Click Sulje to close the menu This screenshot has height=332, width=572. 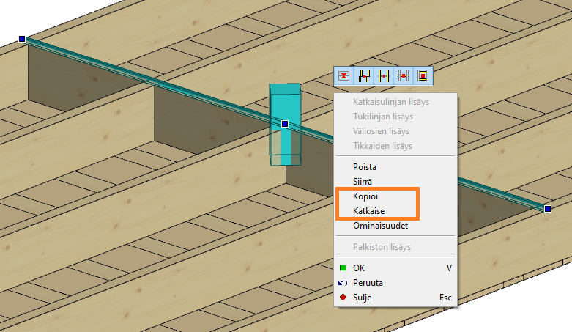coord(363,298)
